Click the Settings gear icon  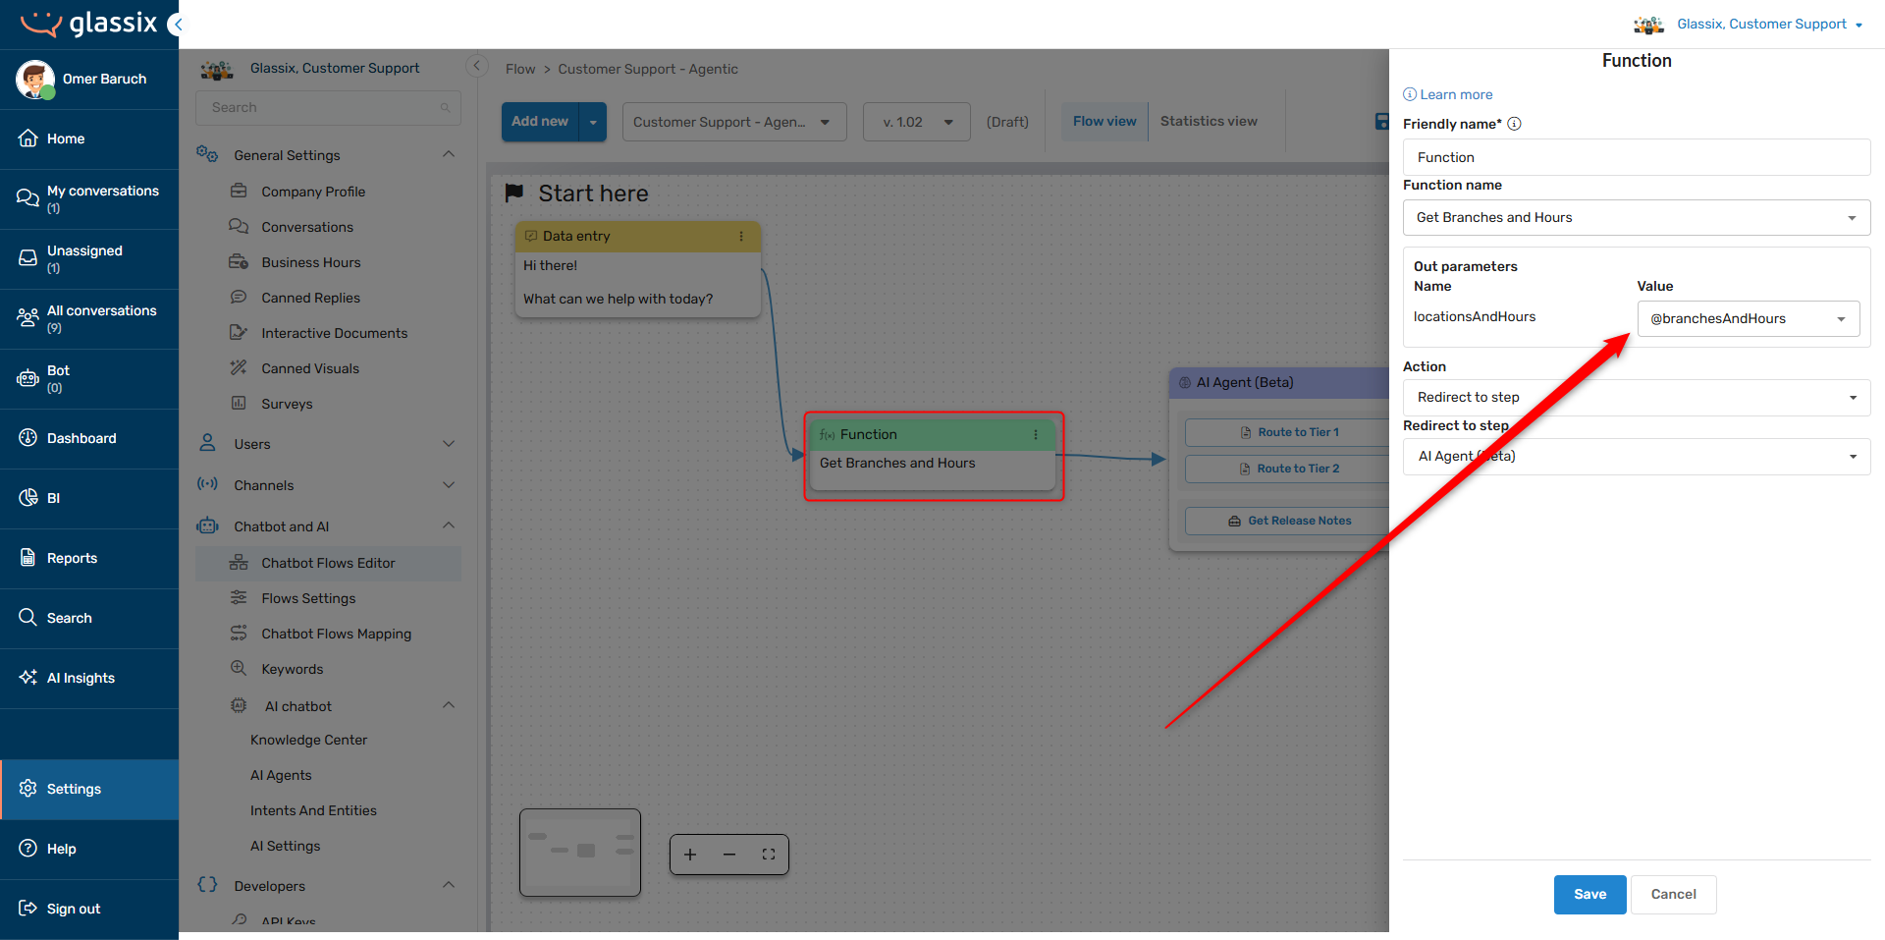[27, 789]
